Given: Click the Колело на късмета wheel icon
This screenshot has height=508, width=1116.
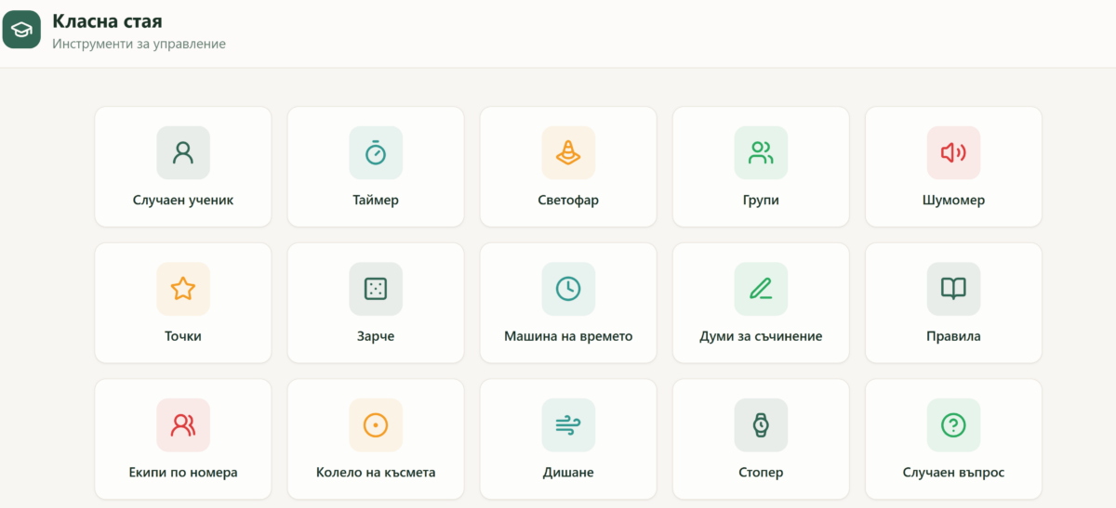Looking at the screenshot, I should 376,425.
